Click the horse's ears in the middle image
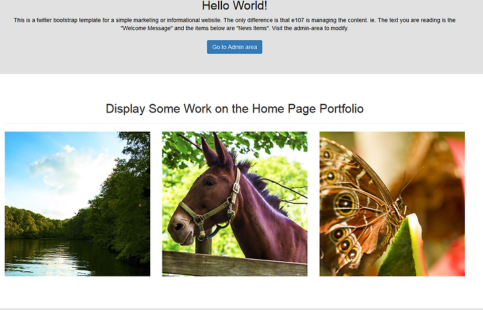The height and width of the screenshot is (310, 483). [x=217, y=149]
